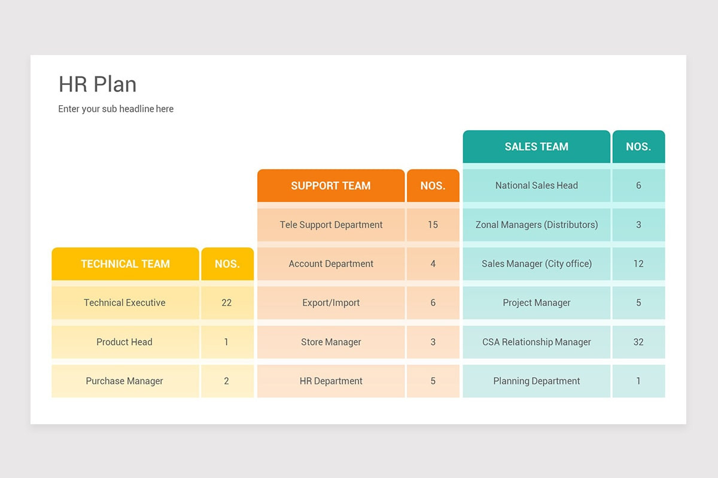Click the SUPPORT TEAM header cell
Screen dimensions: 718x478
330,185
